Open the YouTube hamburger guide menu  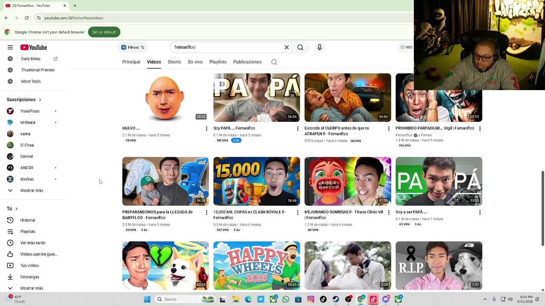pyautogui.click(x=10, y=48)
